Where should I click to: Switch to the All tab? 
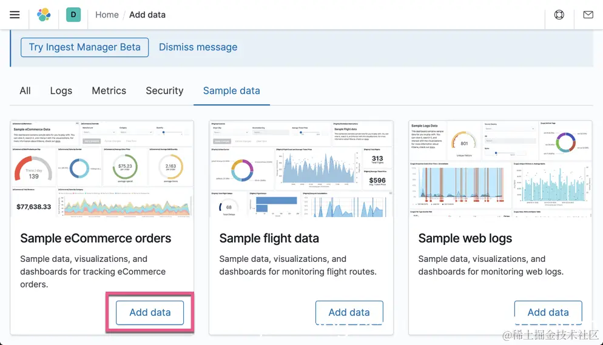[x=25, y=91]
